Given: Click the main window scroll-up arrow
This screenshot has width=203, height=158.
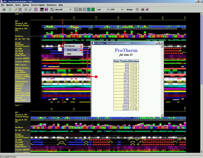Looking at the screenshot, I should (x=202, y=14).
